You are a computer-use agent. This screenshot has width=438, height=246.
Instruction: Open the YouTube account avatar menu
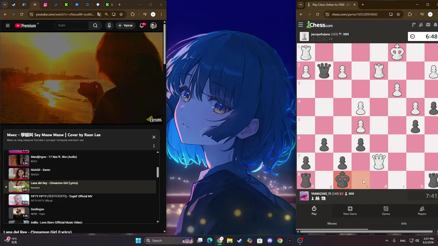153,25
